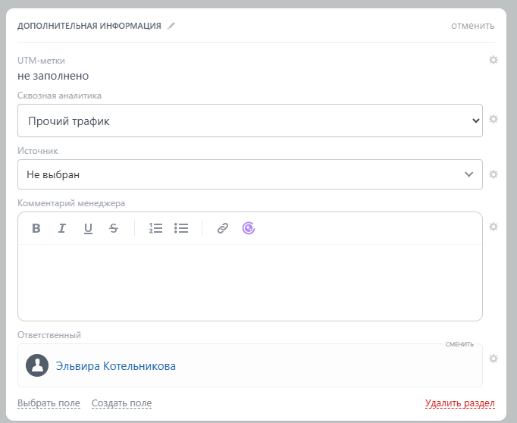Open the Источник dropdown showing Не выбран
This screenshot has width=517, height=423.
[x=249, y=174]
